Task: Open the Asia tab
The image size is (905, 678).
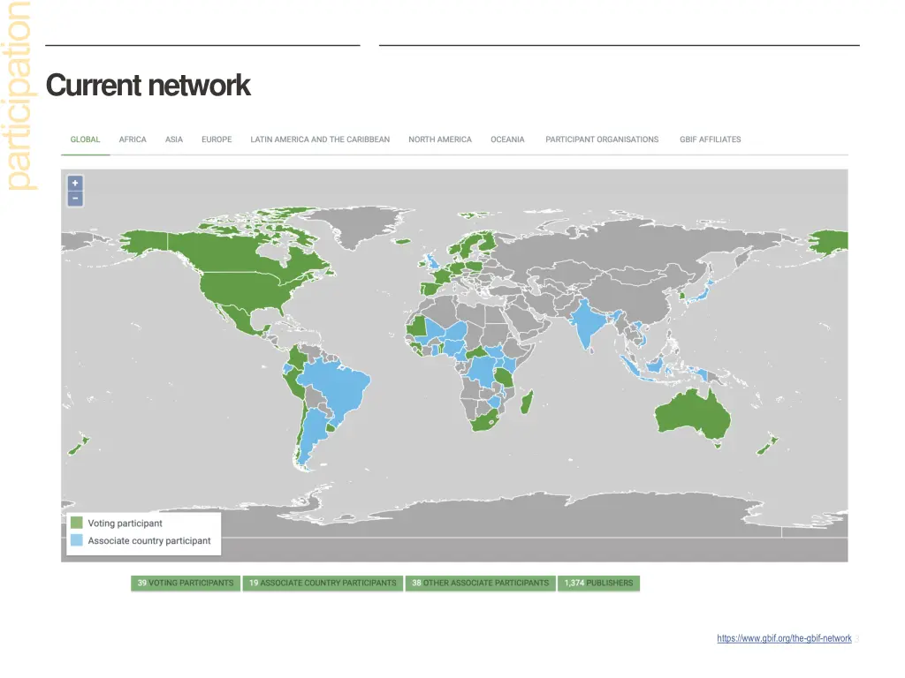Action: (174, 139)
